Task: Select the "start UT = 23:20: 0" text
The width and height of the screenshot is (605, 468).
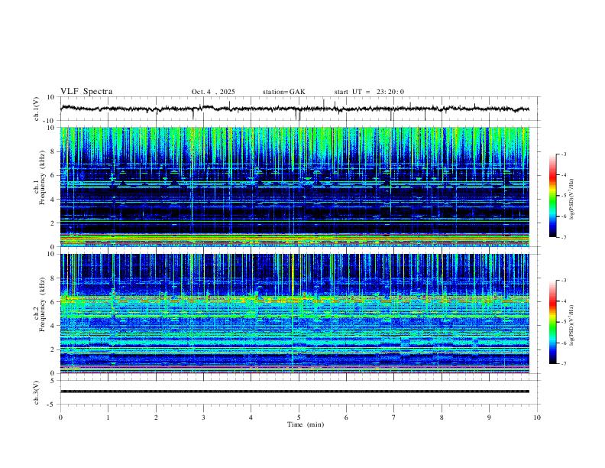Action: (x=369, y=92)
